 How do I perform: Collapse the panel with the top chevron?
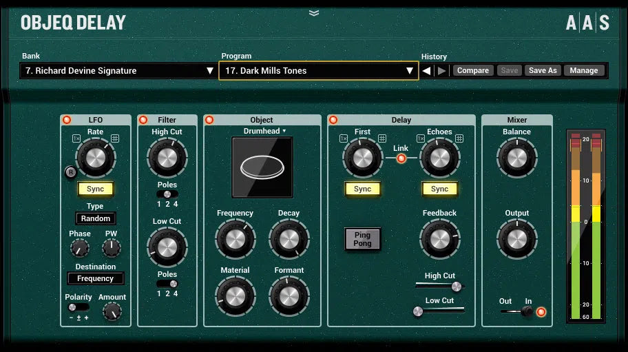pos(314,13)
